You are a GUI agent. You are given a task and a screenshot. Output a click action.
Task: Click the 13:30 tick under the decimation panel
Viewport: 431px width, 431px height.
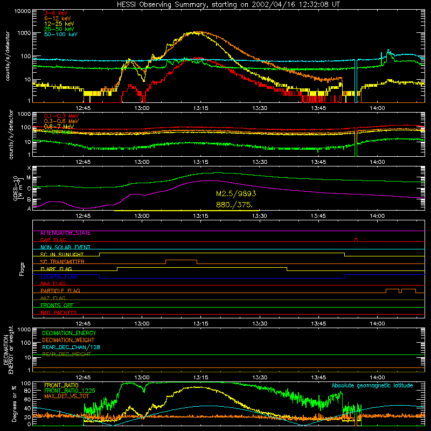[260, 378]
